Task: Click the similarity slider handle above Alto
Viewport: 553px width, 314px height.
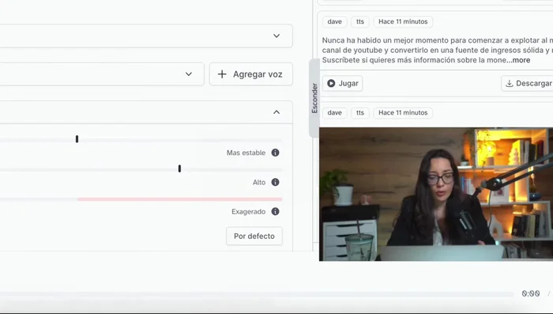Action: pyautogui.click(x=179, y=168)
